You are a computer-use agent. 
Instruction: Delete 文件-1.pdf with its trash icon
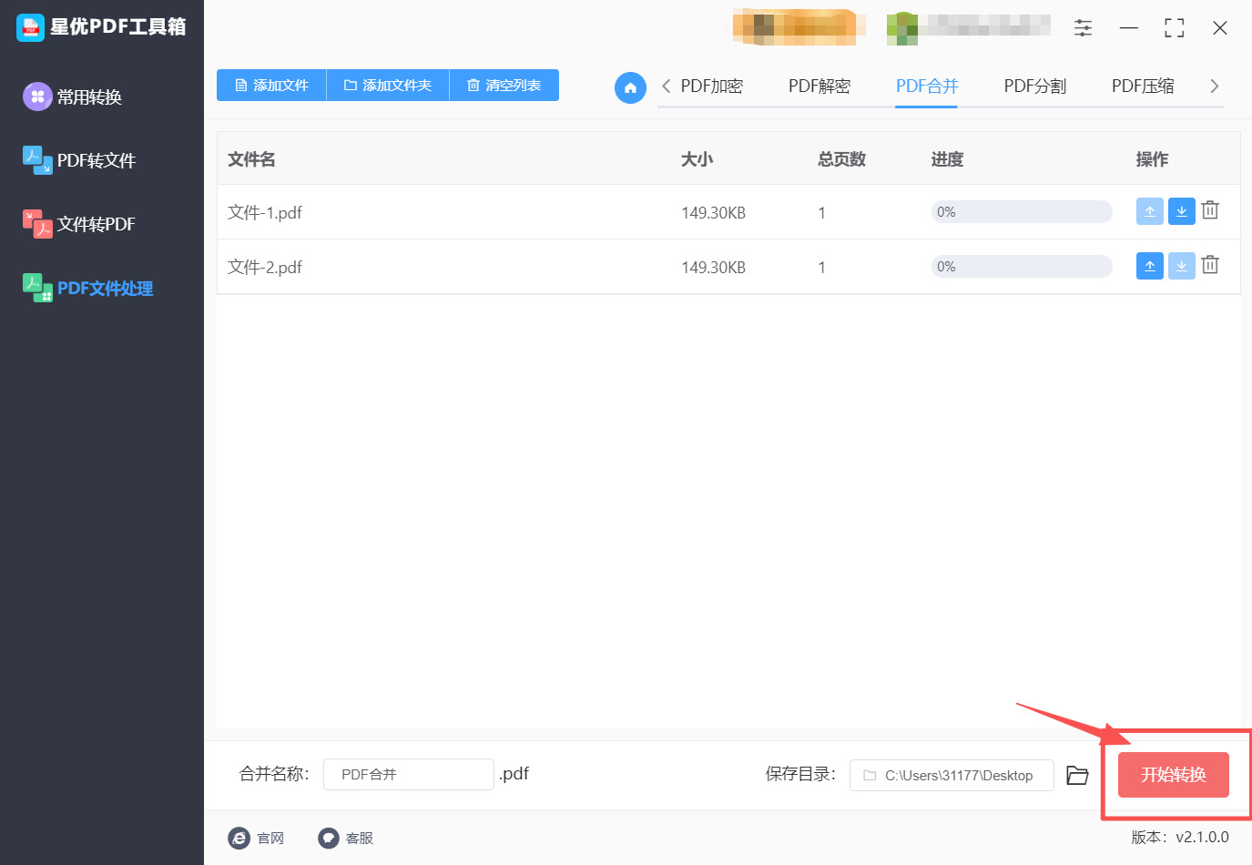tap(1209, 209)
